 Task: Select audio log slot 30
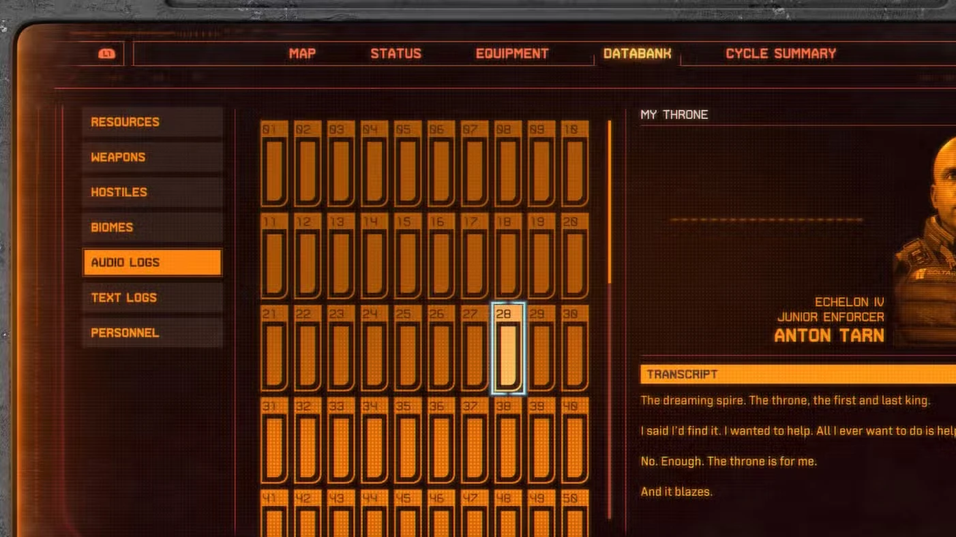click(575, 348)
